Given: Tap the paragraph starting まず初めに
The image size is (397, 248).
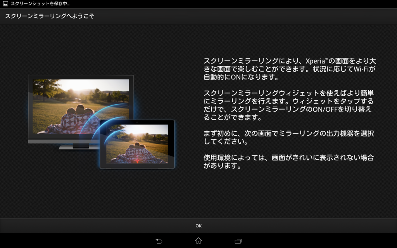Looking at the screenshot, I should click(288, 138).
